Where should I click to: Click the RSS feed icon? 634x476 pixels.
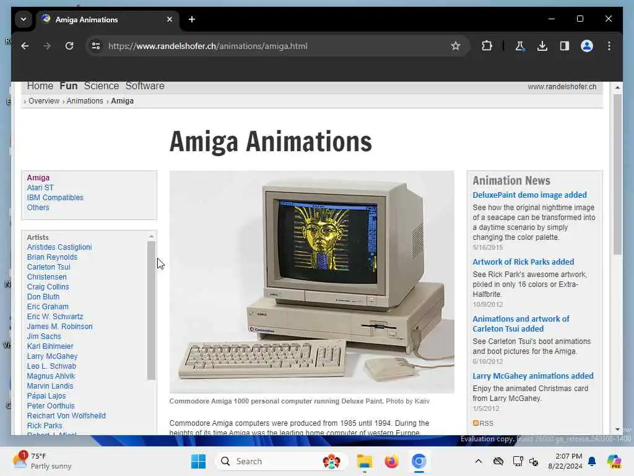click(475, 423)
